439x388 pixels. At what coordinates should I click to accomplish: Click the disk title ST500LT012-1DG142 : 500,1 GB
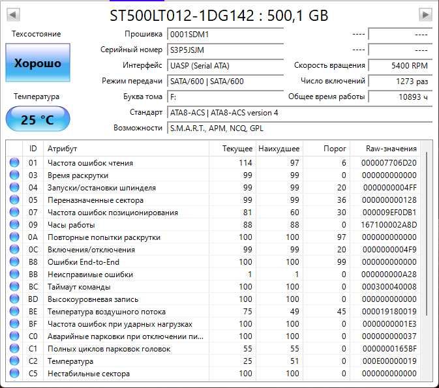click(219, 16)
